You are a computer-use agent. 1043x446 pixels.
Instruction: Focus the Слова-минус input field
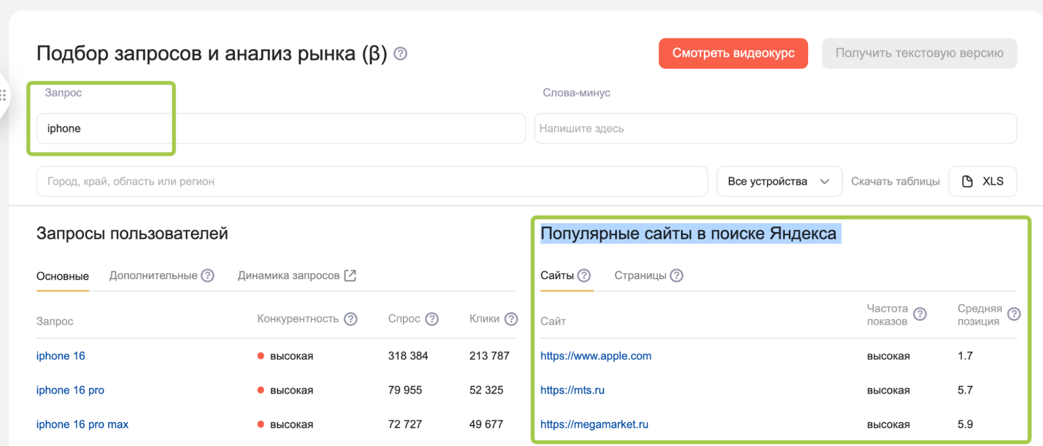coord(775,128)
